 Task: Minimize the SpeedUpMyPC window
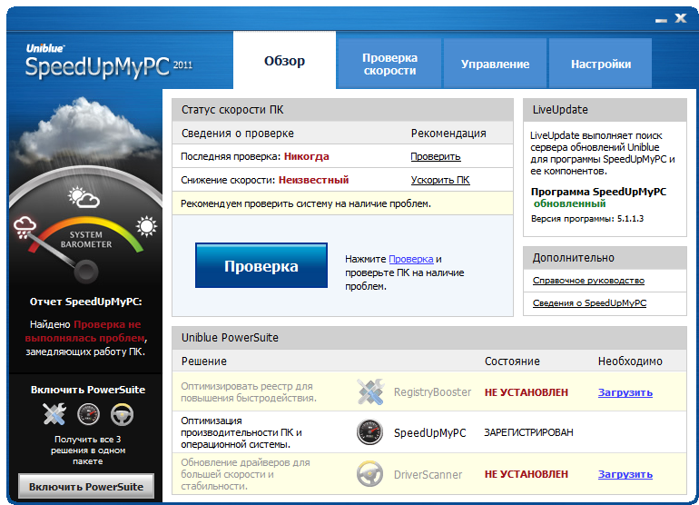tap(661, 20)
